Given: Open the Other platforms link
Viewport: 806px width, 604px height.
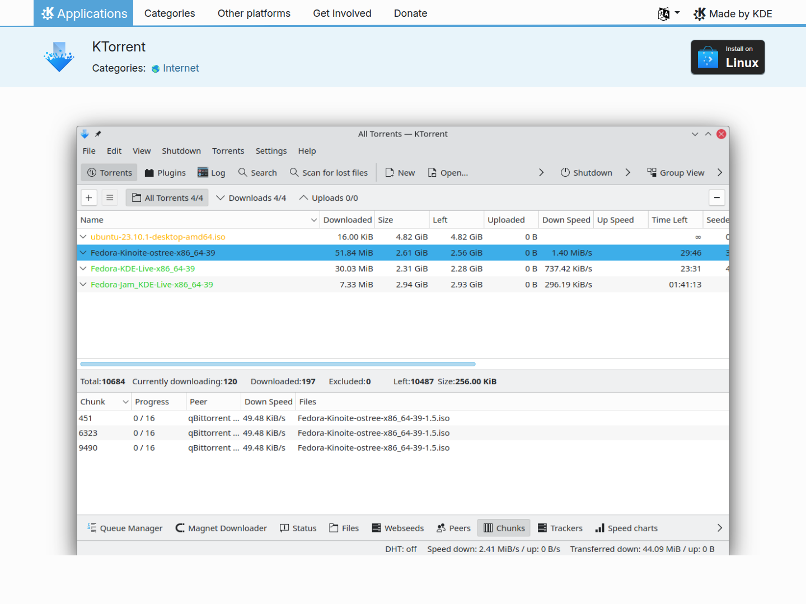Looking at the screenshot, I should (x=254, y=13).
